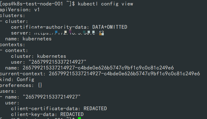Viewport: 207px width, 119px height.
Task: Click the 'apiVersion: v1' line
Action: coord(20,10)
